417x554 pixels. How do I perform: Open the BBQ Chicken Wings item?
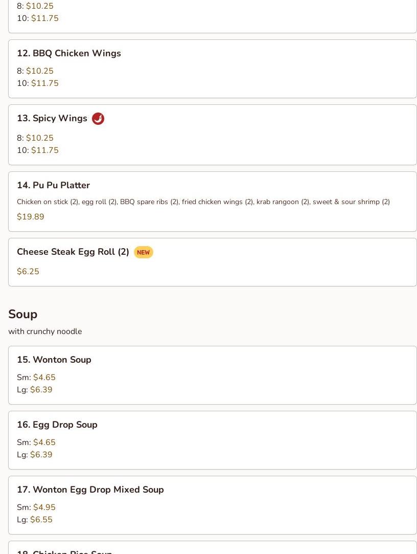(69, 53)
